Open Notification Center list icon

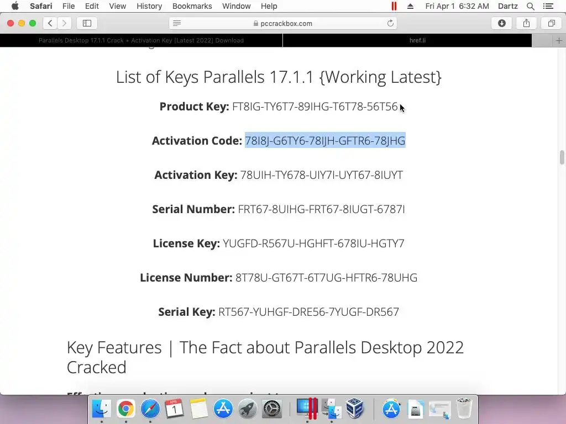(x=548, y=6)
